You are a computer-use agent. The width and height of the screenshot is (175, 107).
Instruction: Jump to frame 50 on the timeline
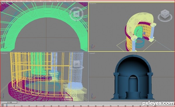81,105
